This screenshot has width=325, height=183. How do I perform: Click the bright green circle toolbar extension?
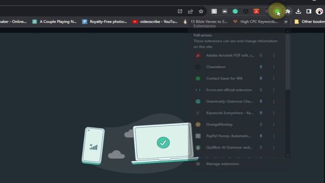(x=277, y=11)
